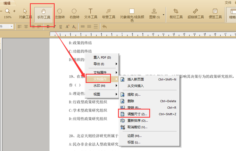Rotate page right with 右旋转
The image size is (236, 151).
[74, 14]
